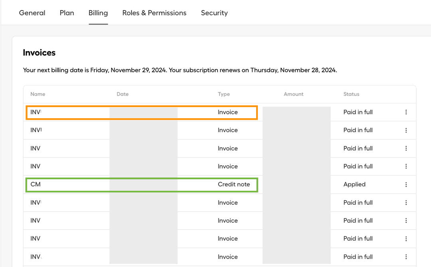Select the Billing tab
The width and height of the screenshot is (431, 267).
(x=98, y=13)
